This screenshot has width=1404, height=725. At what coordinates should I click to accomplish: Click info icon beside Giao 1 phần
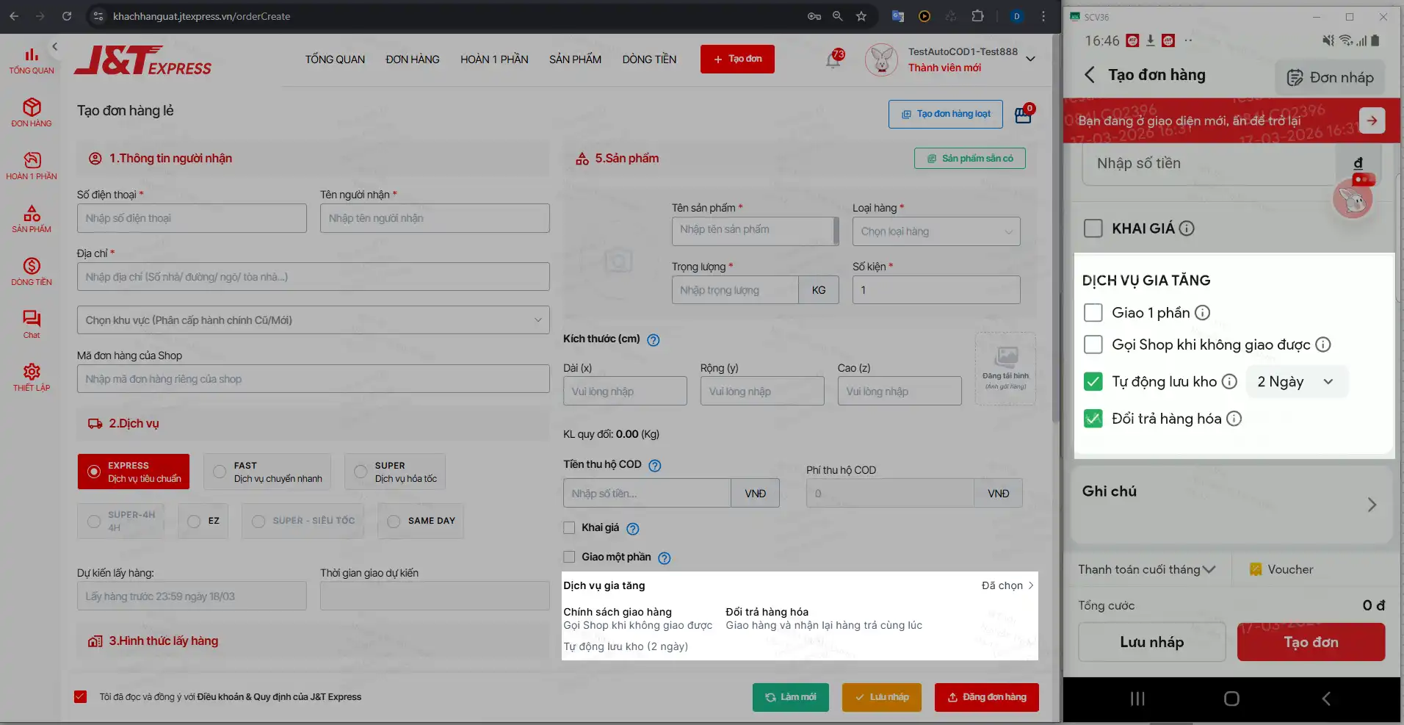coord(1202,313)
